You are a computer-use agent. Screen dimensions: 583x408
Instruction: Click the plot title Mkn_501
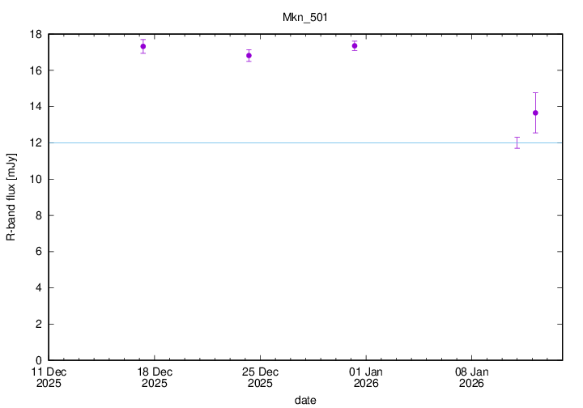pos(304,17)
